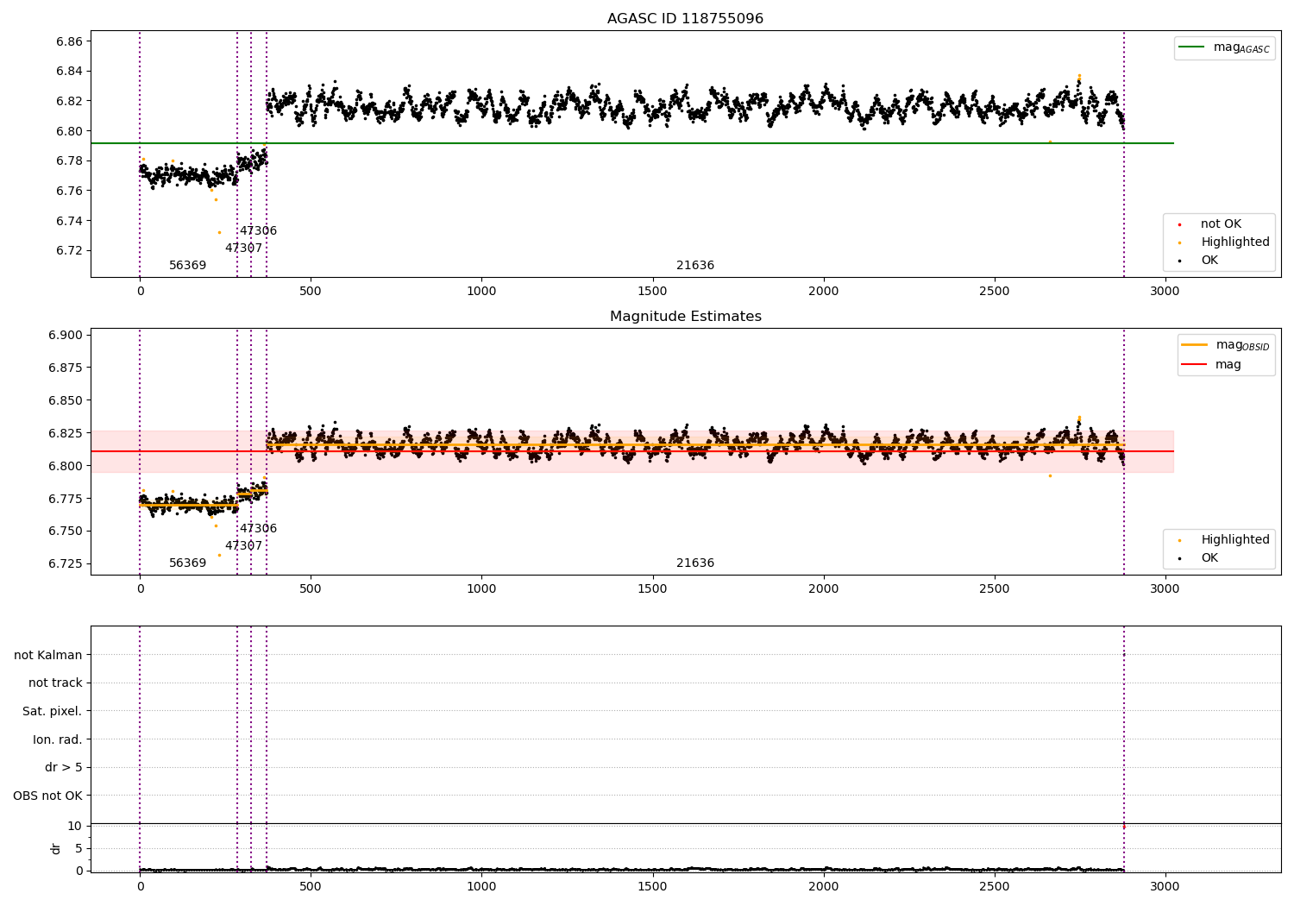Click the 'Highlighted' legend entry in the middle plot

1235,539
